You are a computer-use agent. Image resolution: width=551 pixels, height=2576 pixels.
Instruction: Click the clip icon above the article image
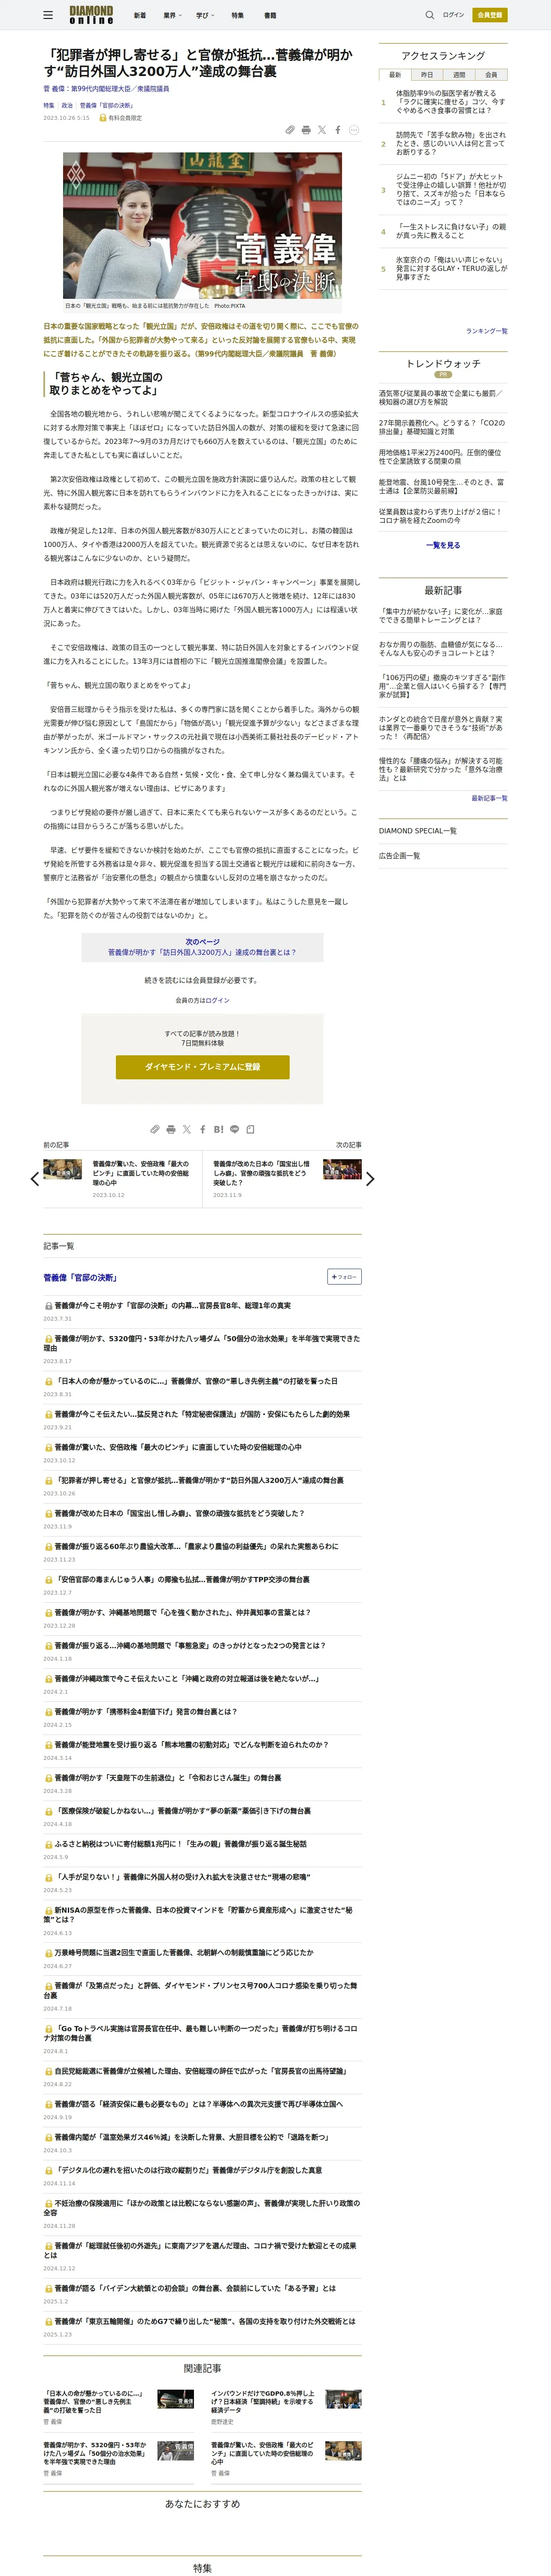290,130
